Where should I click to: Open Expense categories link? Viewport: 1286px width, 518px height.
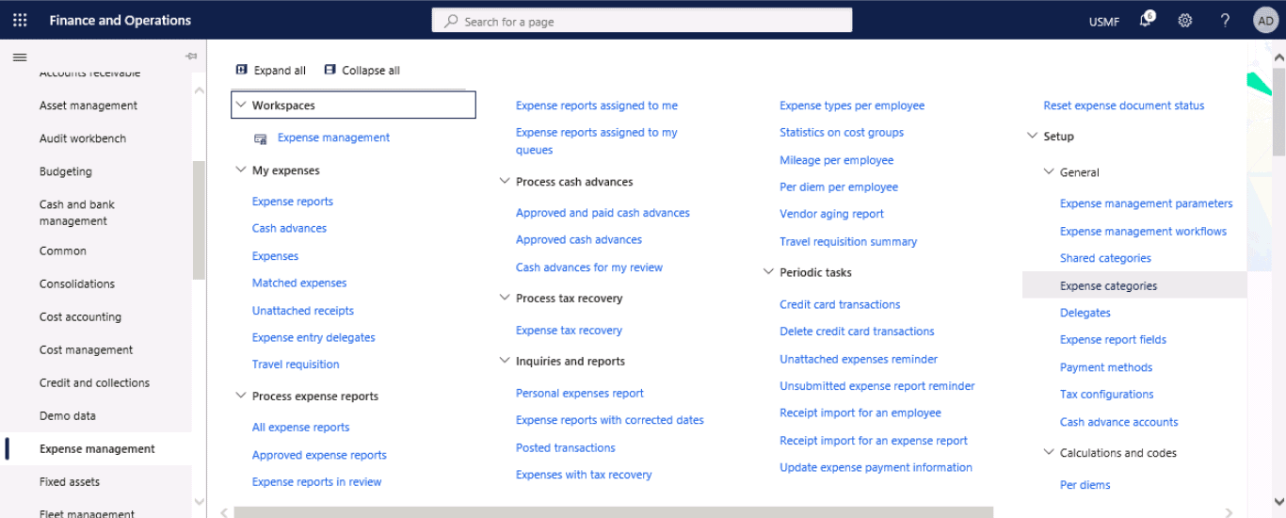[x=1109, y=286]
